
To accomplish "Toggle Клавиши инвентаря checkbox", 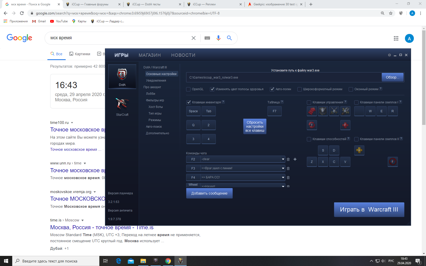I will [189, 102].
